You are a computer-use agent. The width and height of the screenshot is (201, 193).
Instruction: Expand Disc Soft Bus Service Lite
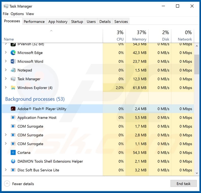click(6, 170)
